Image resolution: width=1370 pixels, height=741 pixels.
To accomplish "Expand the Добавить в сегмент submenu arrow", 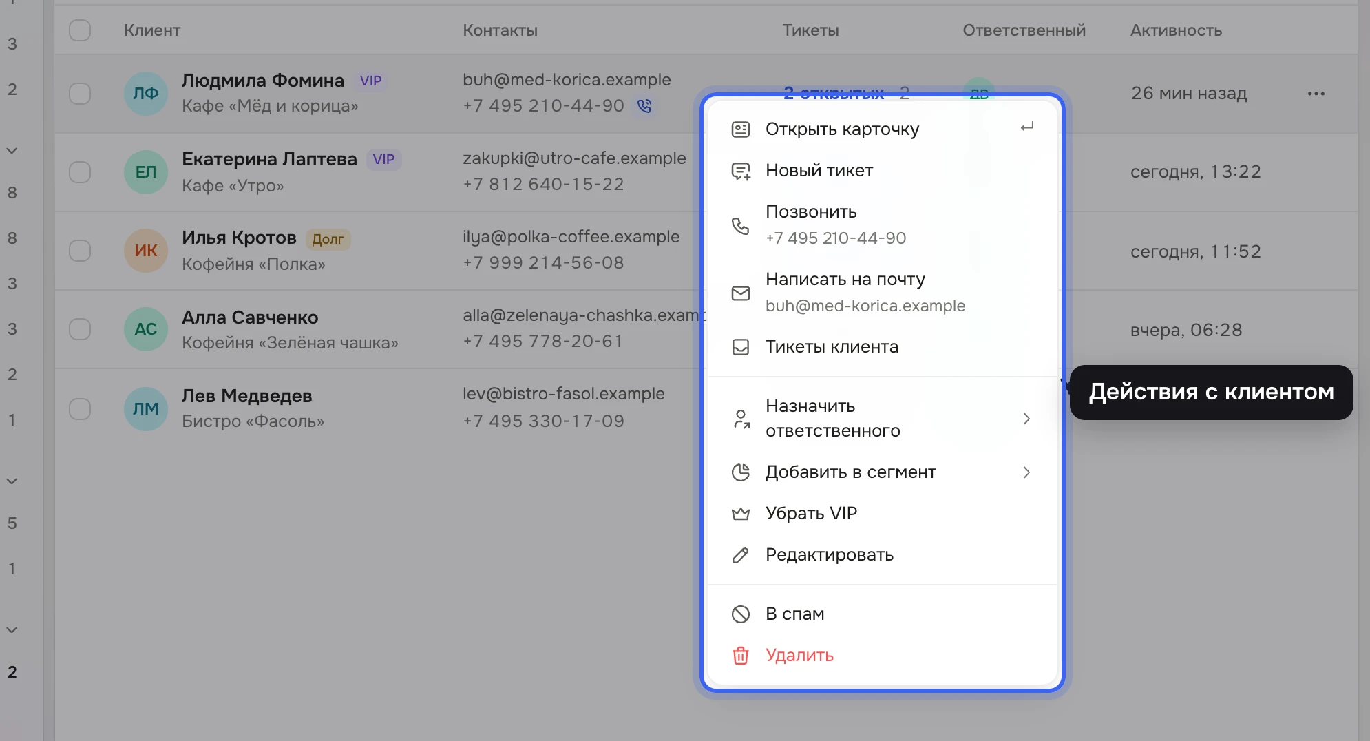I will pos(1026,472).
